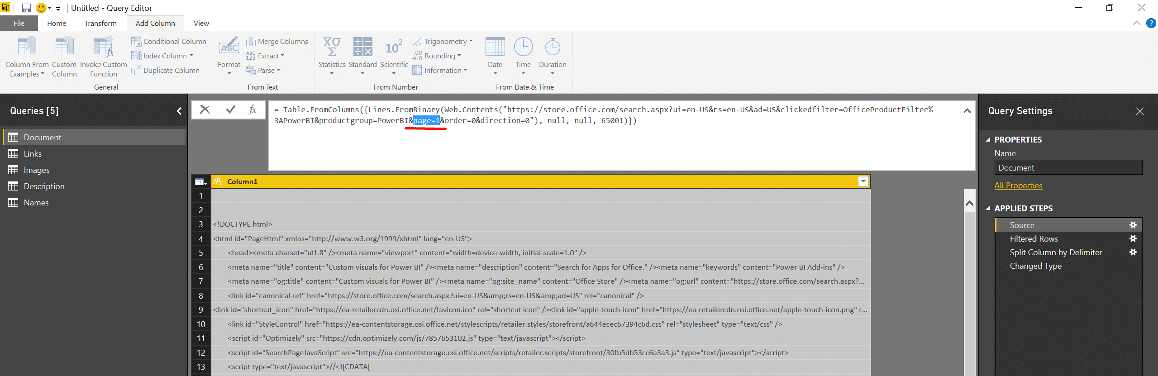
Task: Select the Source applied step
Action: pos(1068,225)
